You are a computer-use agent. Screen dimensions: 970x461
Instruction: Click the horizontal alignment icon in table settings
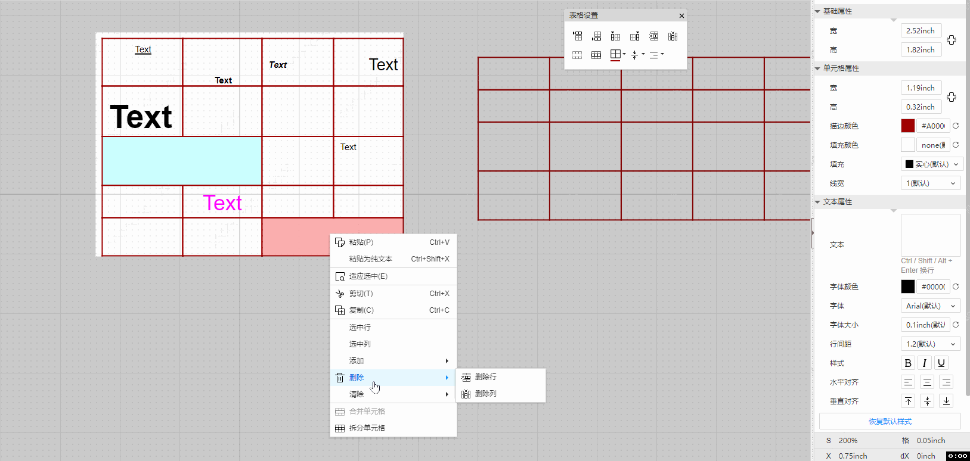[x=654, y=55]
